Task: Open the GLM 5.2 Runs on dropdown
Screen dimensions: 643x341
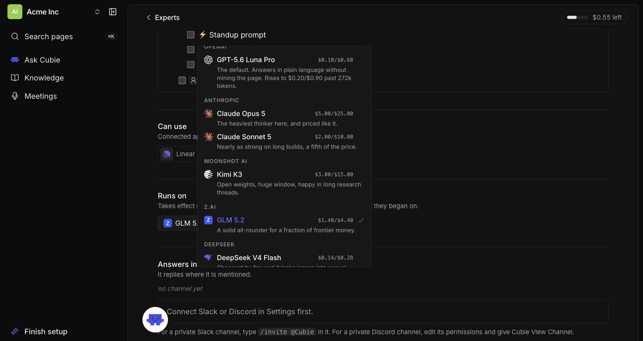Action: [178, 223]
